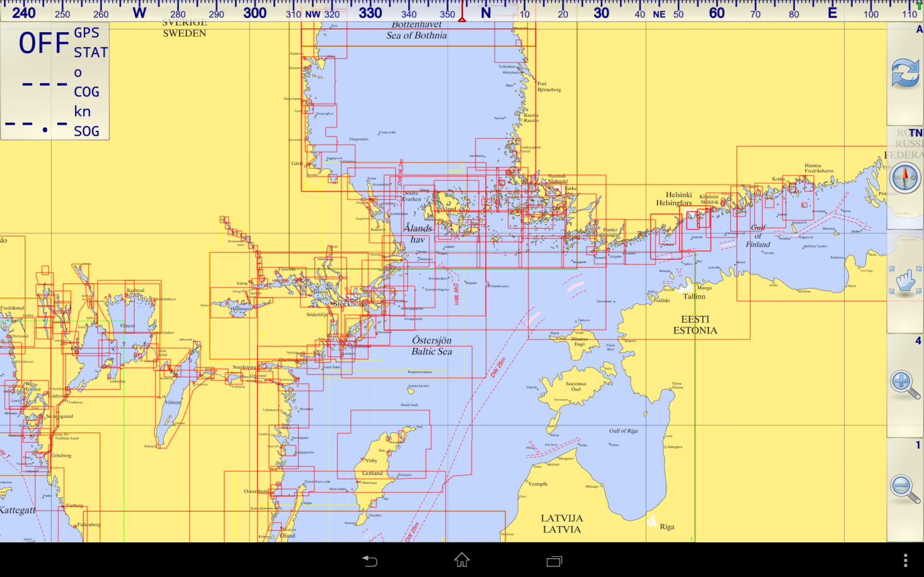Tap the Stenungsund label
Viewport: 924px width, 577px height.
pos(59,416)
